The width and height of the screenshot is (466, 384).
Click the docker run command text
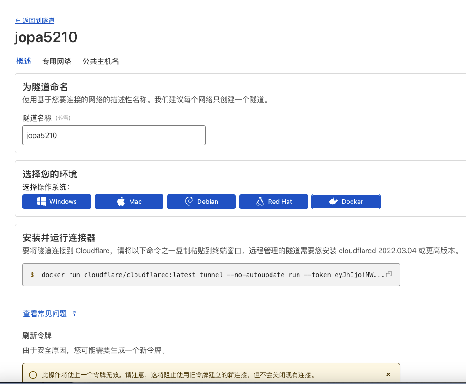213,275
